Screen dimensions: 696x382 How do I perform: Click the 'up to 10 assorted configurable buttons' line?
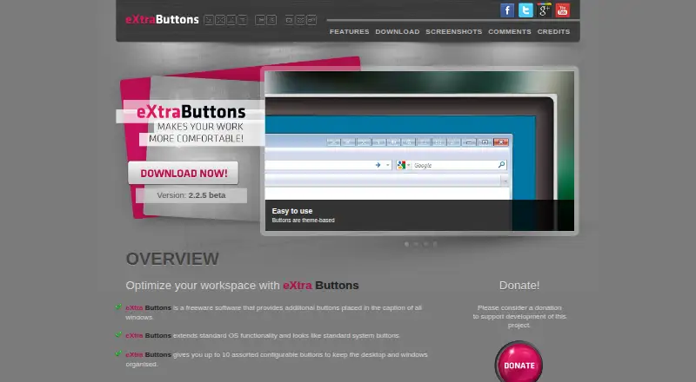click(x=277, y=359)
